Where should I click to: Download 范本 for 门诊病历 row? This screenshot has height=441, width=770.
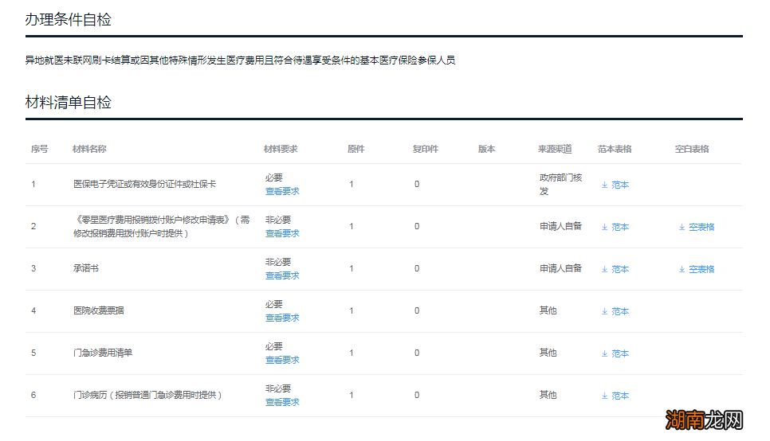pyautogui.click(x=615, y=396)
